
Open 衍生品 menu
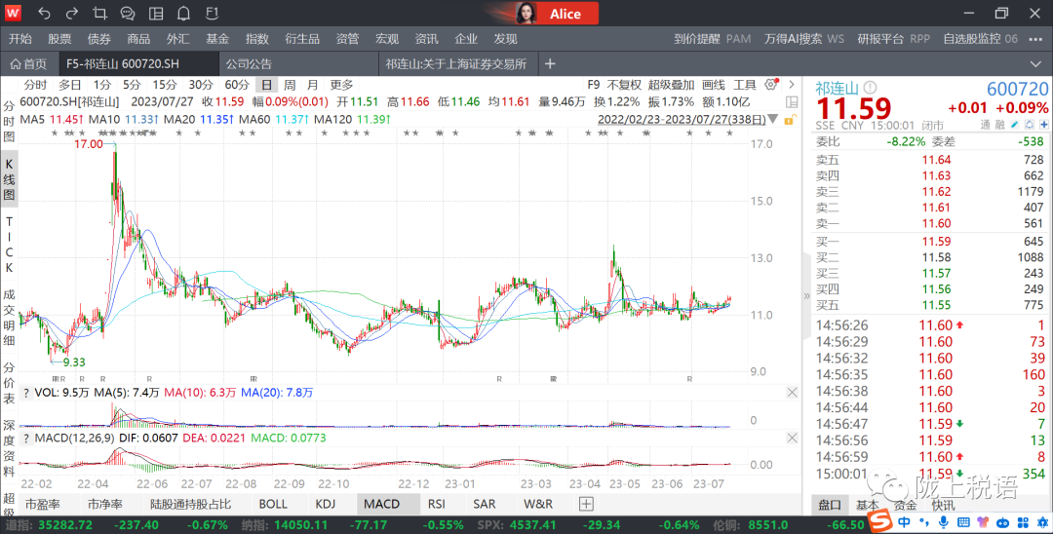click(302, 39)
